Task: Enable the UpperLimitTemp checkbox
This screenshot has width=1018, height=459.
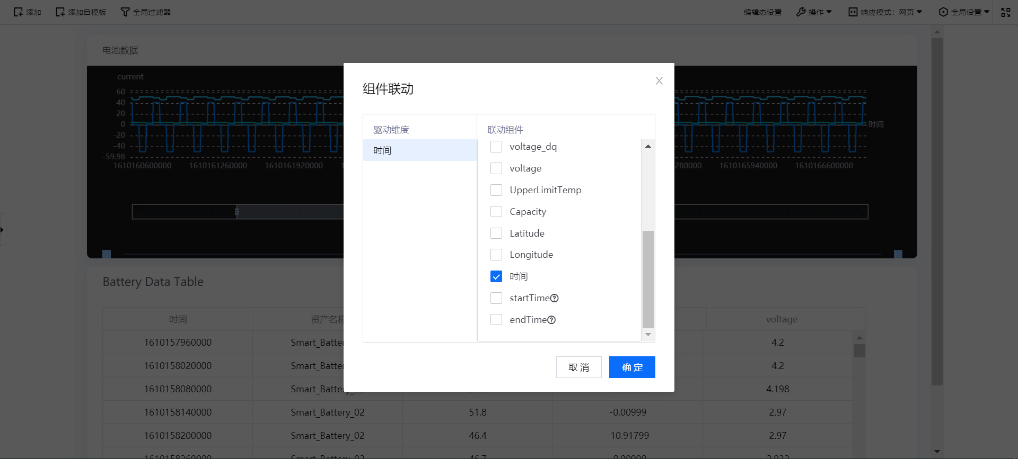Action: [496, 190]
